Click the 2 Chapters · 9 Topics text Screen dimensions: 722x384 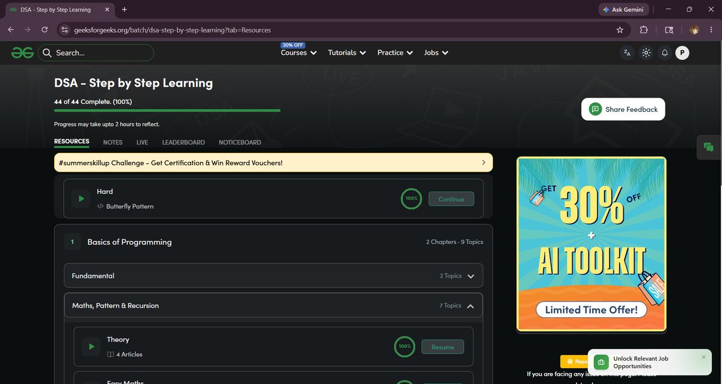(x=455, y=242)
